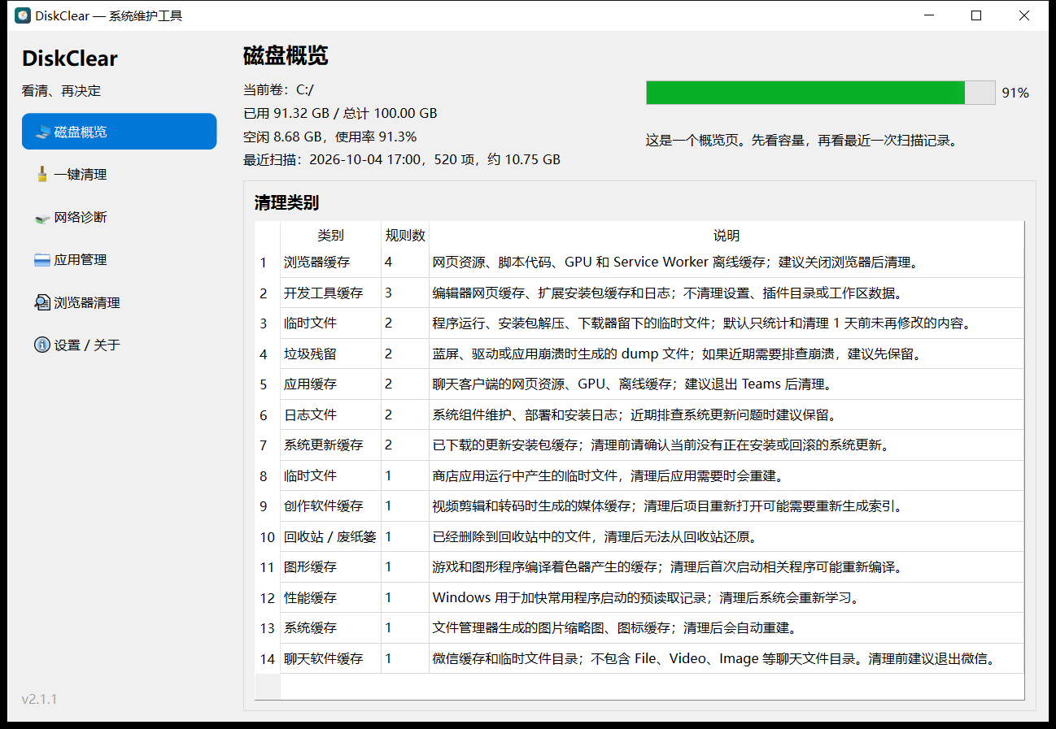Viewport: 1056px width, 729px height.
Task: Select the 回收站 / 废纸篓 category cell
Action: click(x=330, y=536)
